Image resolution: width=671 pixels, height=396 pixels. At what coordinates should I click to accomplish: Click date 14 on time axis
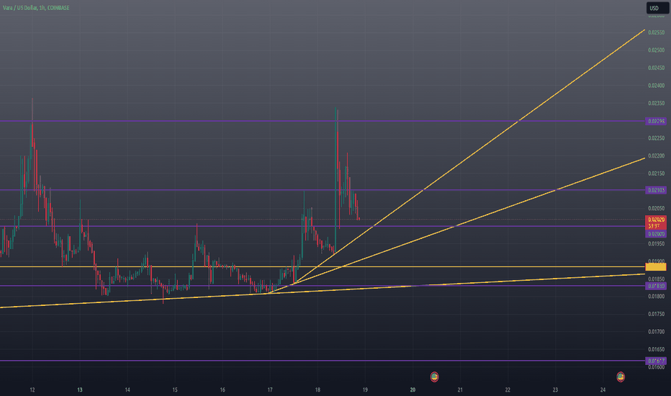[127, 390]
